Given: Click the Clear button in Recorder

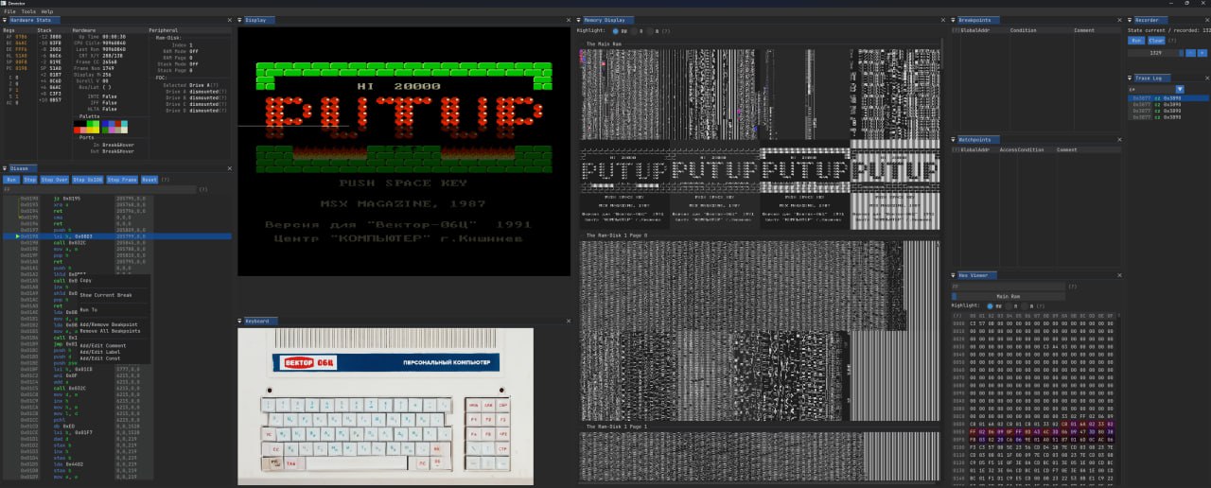Looking at the screenshot, I should pos(1155,41).
